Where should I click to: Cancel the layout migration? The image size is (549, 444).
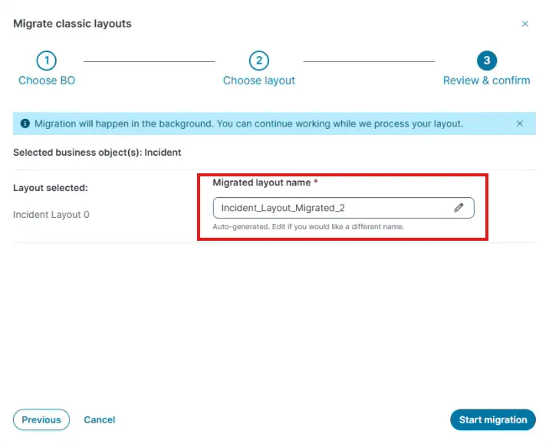100,419
